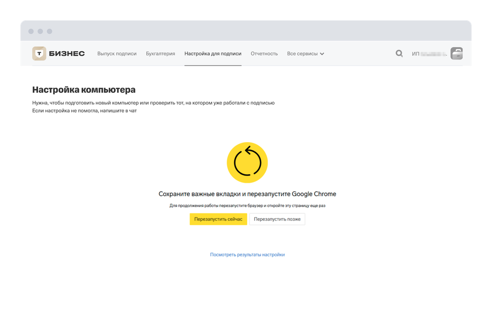This screenshot has width=492, height=309.
Task: Click the line starting Нужна, чтобы подготовить новый компьютер
Action: tap(153, 103)
